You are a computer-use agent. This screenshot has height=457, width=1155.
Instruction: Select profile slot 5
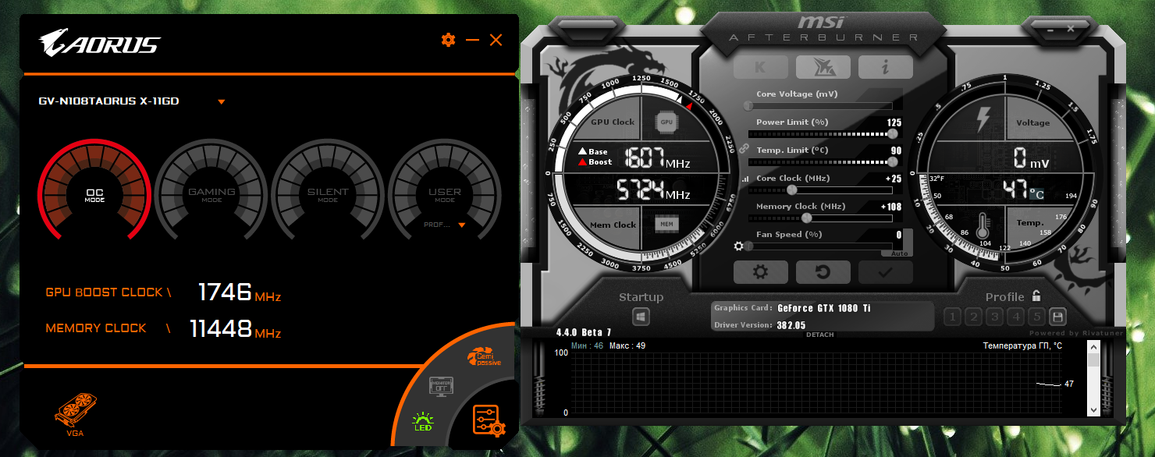point(1036,317)
